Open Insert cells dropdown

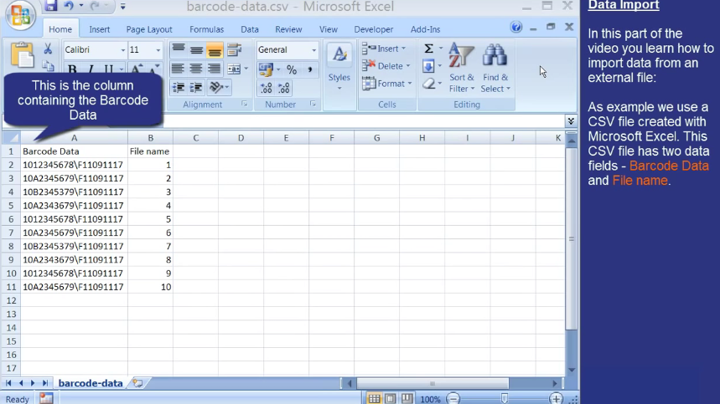[404, 49]
